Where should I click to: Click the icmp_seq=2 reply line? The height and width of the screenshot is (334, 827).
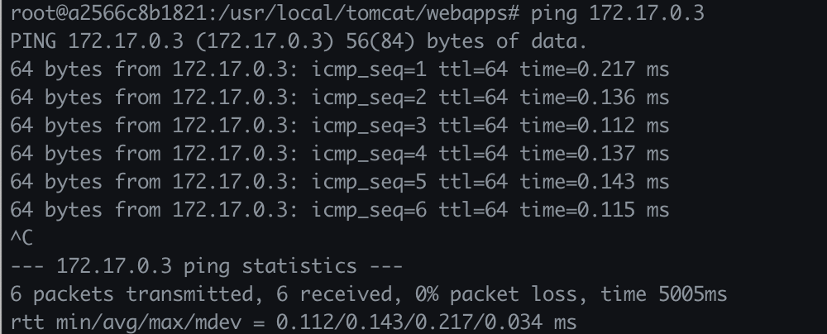[339, 98]
